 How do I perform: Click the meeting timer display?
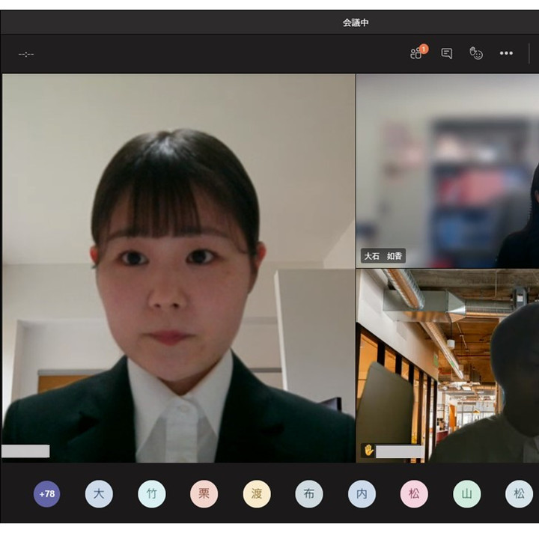coord(26,54)
